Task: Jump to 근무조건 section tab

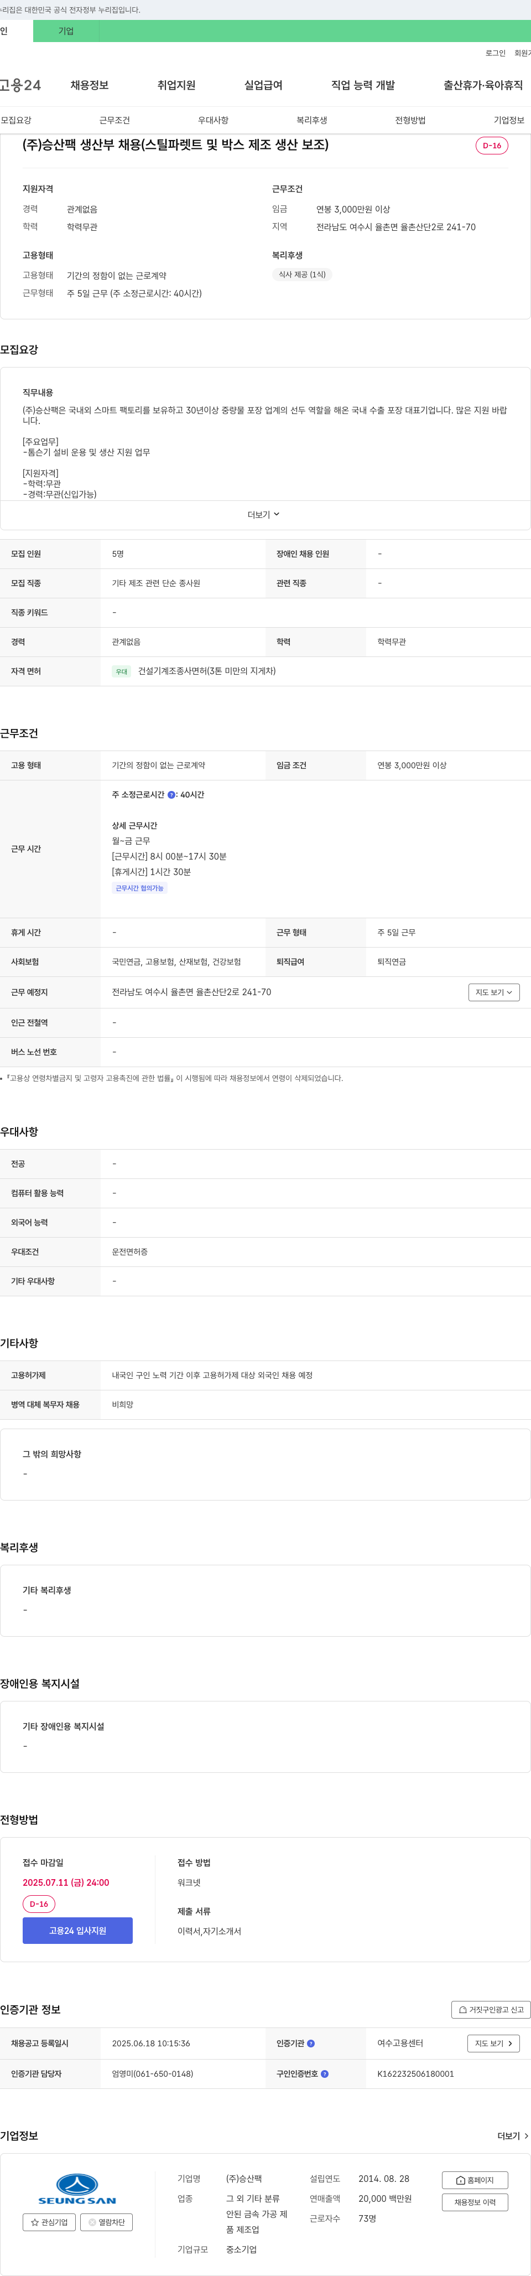Action: tap(115, 120)
